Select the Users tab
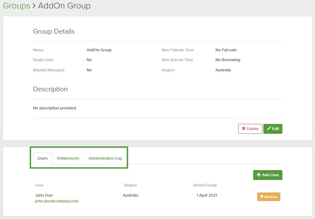The width and height of the screenshot is (315, 219). pyautogui.click(x=42, y=158)
